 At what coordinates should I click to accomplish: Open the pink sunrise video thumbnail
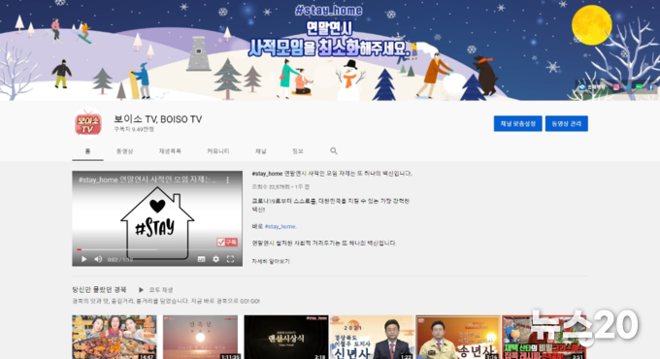click(x=200, y=337)
